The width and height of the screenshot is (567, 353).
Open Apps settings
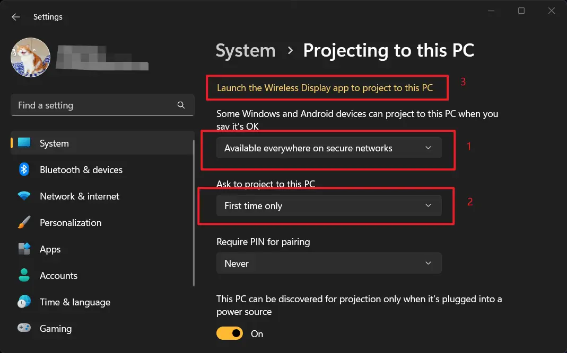click(50, 249)
